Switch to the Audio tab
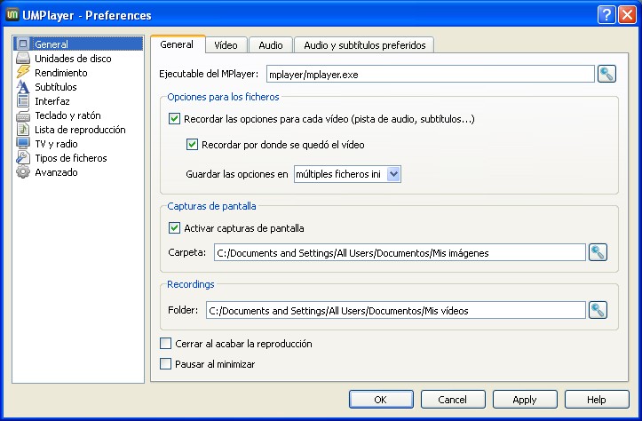Image resolution: width=642 pixels, height=421 pixels. coord(271,45)
